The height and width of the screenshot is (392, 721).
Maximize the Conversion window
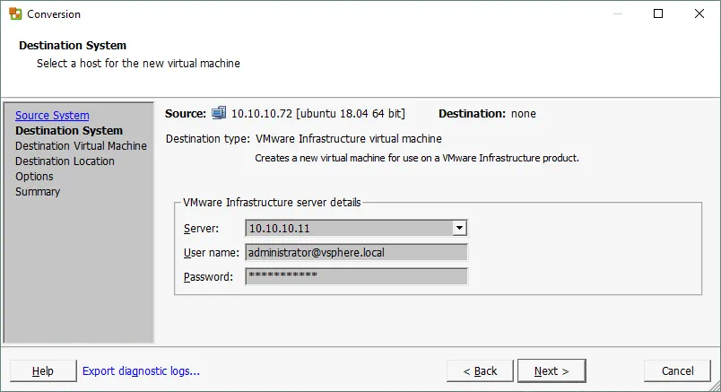[x=658, y=14]
